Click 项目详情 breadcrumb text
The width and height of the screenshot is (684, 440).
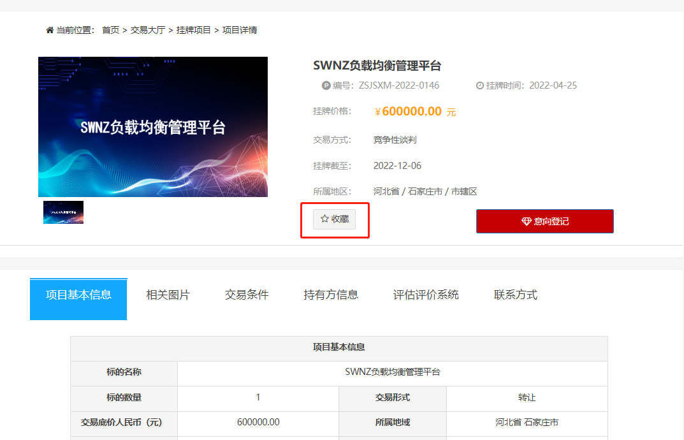point(240,30)
